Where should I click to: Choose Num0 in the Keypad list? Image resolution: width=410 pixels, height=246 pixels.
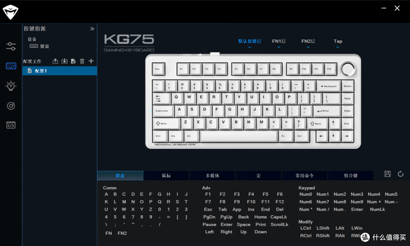pos(306,194)
